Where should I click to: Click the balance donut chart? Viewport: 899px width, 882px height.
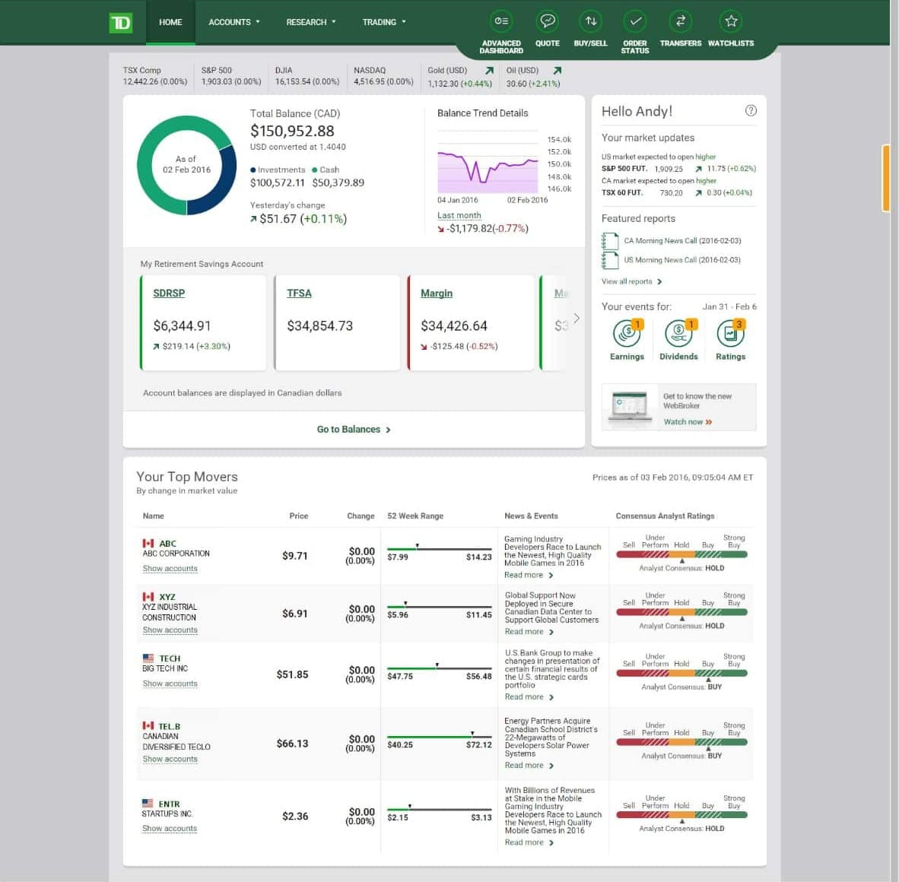(x=186, y=165)
